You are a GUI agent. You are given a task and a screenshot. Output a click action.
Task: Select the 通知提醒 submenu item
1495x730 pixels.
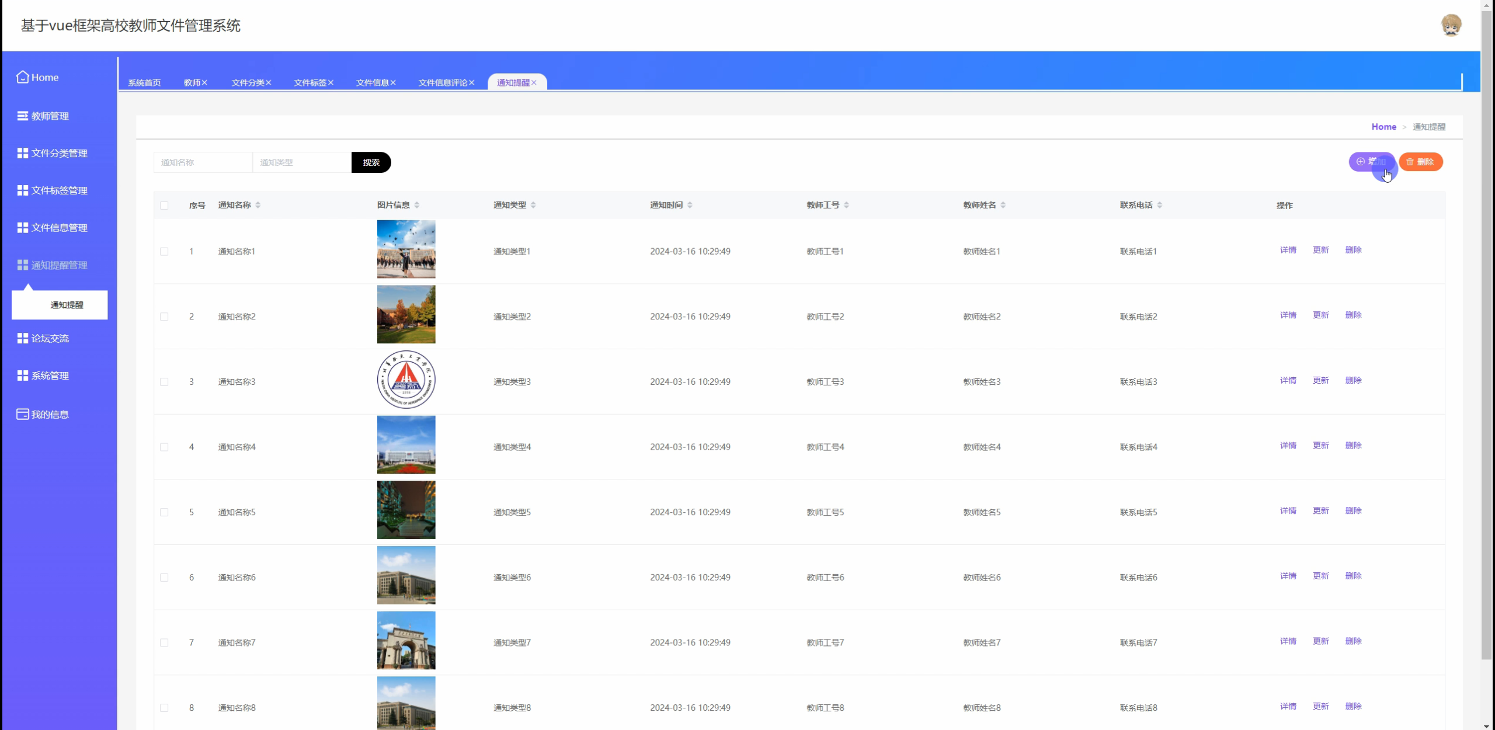tap(67, 305)
